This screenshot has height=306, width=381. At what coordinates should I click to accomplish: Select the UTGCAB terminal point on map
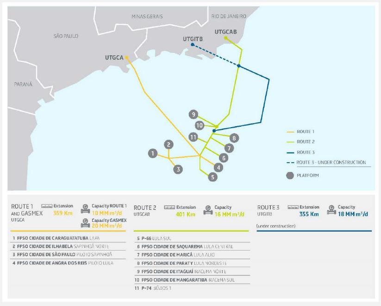point(225,38)
